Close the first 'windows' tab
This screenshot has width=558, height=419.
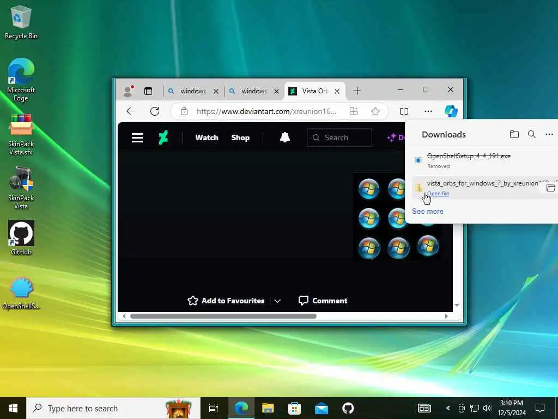pos(216,92)
